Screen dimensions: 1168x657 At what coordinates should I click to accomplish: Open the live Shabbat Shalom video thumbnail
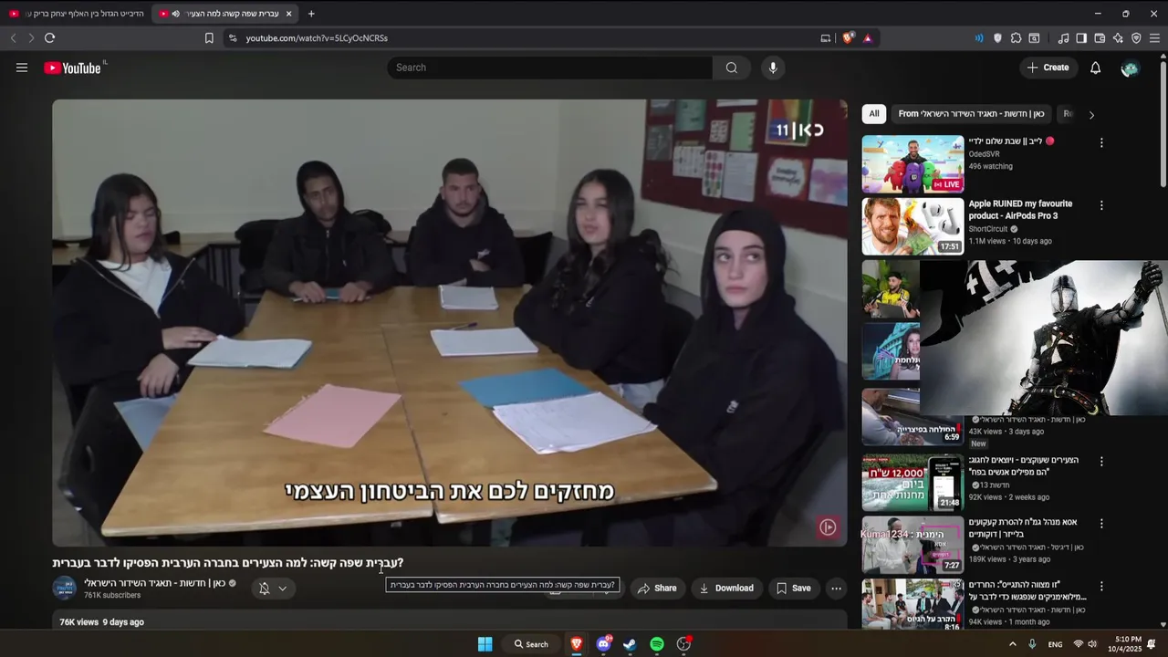[912, 164]
